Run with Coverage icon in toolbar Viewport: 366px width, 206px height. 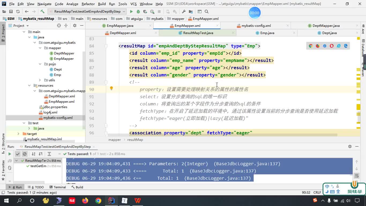pyautogui.click(x=145, y=12)
